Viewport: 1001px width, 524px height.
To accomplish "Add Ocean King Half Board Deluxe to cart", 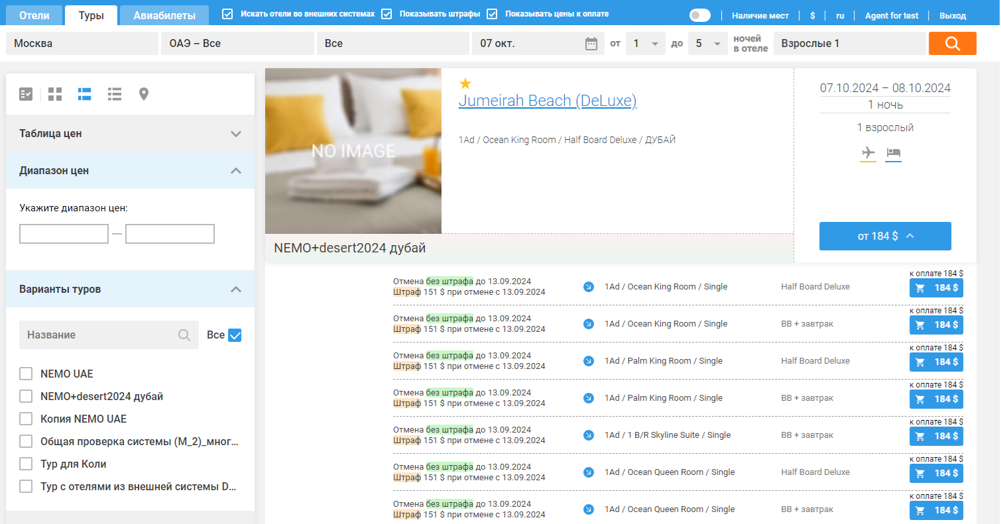I will tap(936, 288).
